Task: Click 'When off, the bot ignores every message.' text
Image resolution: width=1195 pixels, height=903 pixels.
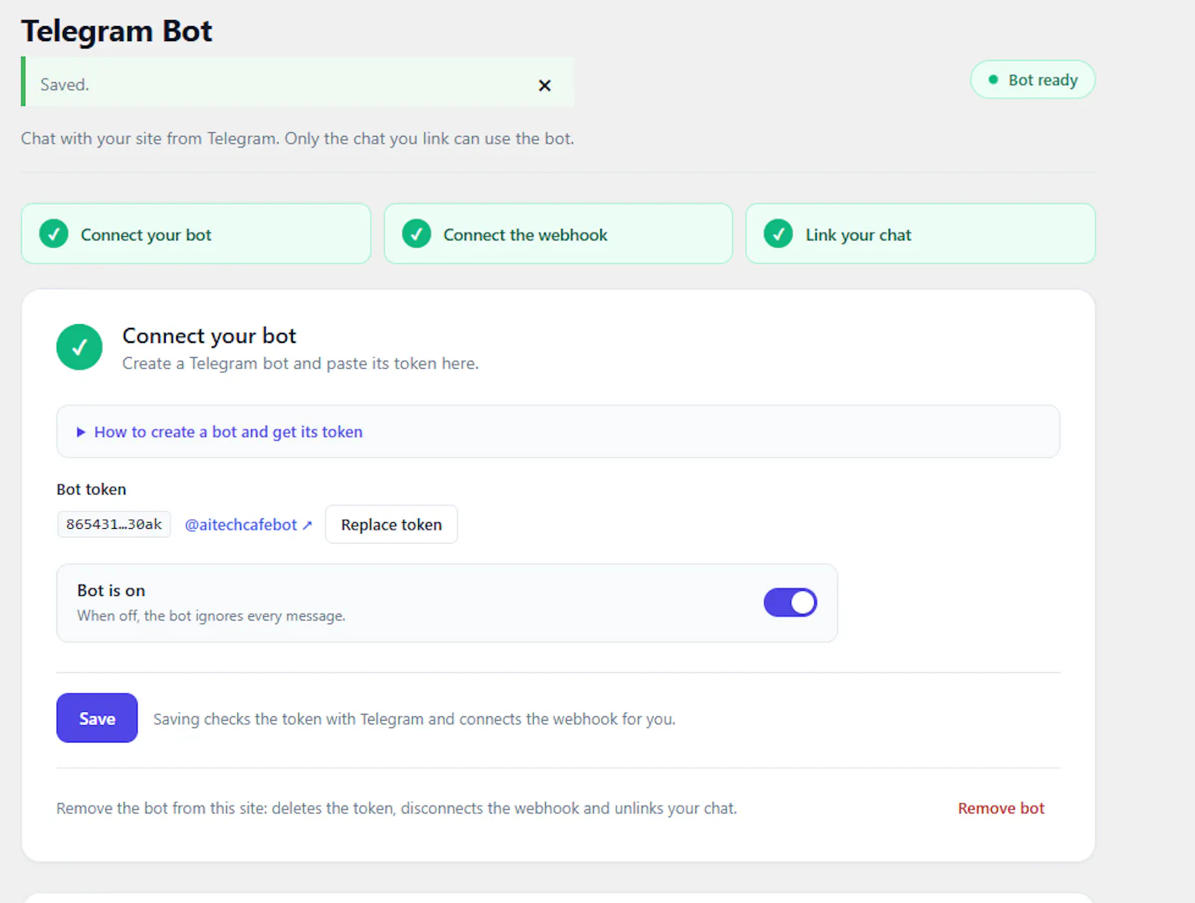Action: tap(211, 615)
